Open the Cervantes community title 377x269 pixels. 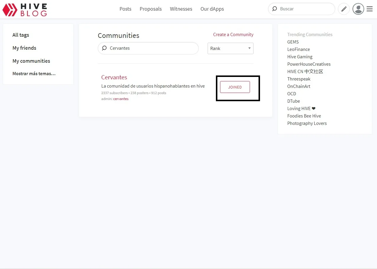pyautogui.click(x=114, y=77)
